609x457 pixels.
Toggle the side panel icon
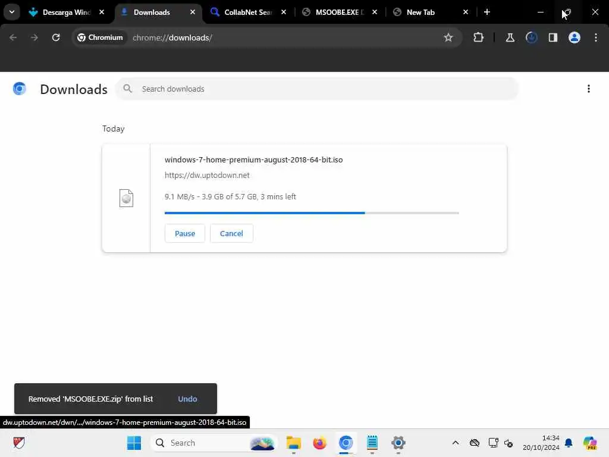553,37
